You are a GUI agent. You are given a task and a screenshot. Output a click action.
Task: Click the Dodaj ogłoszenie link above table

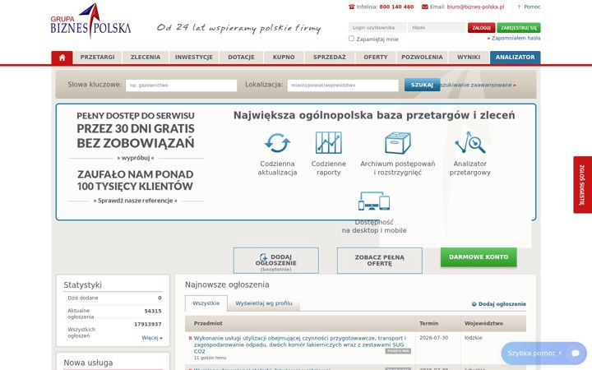click(502, 304)
